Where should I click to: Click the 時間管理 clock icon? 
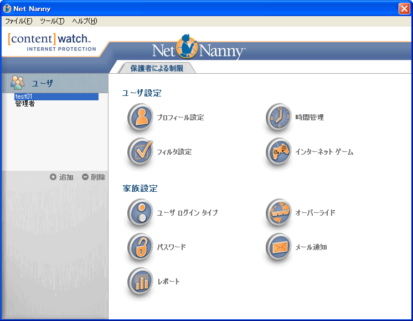coord(278,116)
